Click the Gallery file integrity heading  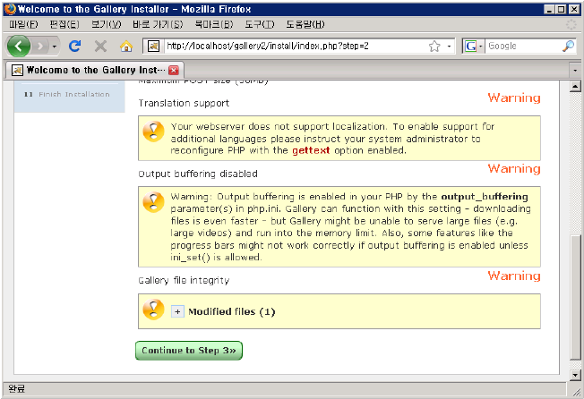pyautogui.click(x=184, y=280)
